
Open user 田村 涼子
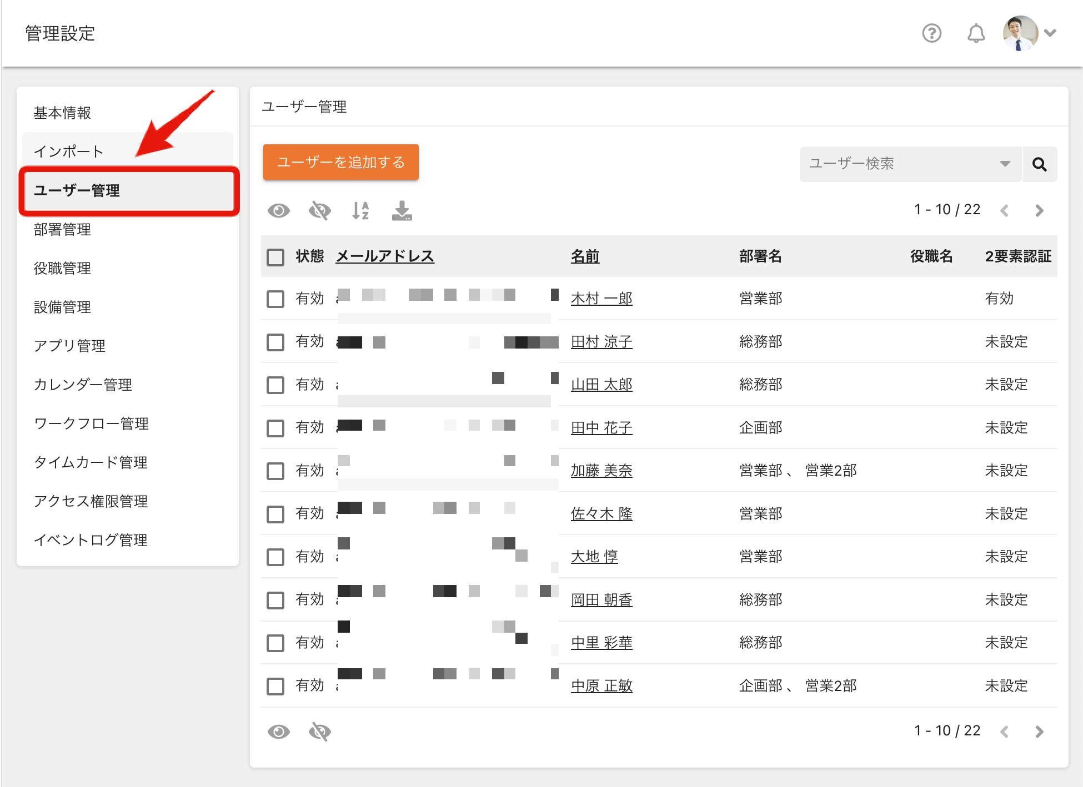click(601, 342)
